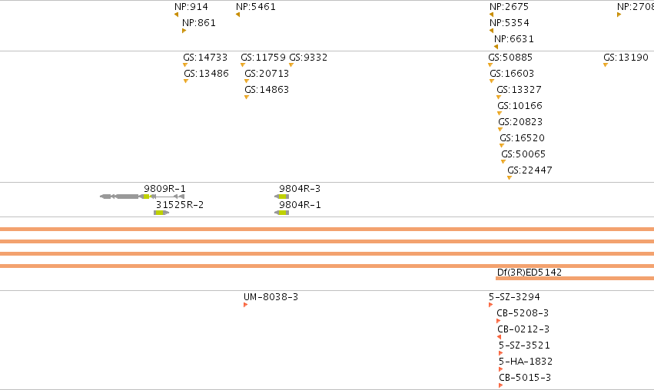Select the CB-0212-3 insertion label
This screenshot has width=654, height=390.
(523, 329)
